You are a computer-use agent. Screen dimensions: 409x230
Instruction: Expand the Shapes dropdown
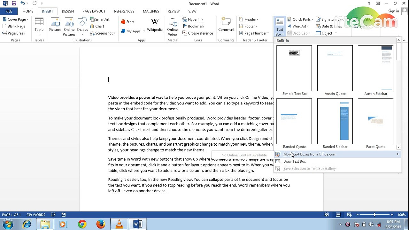82,27
